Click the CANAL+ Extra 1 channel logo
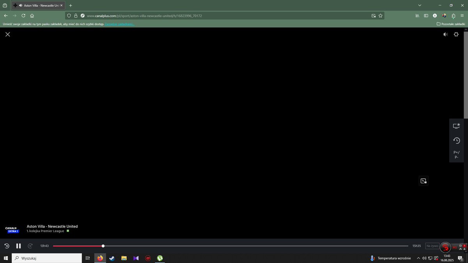468x263 pixels. pos(12,229)
